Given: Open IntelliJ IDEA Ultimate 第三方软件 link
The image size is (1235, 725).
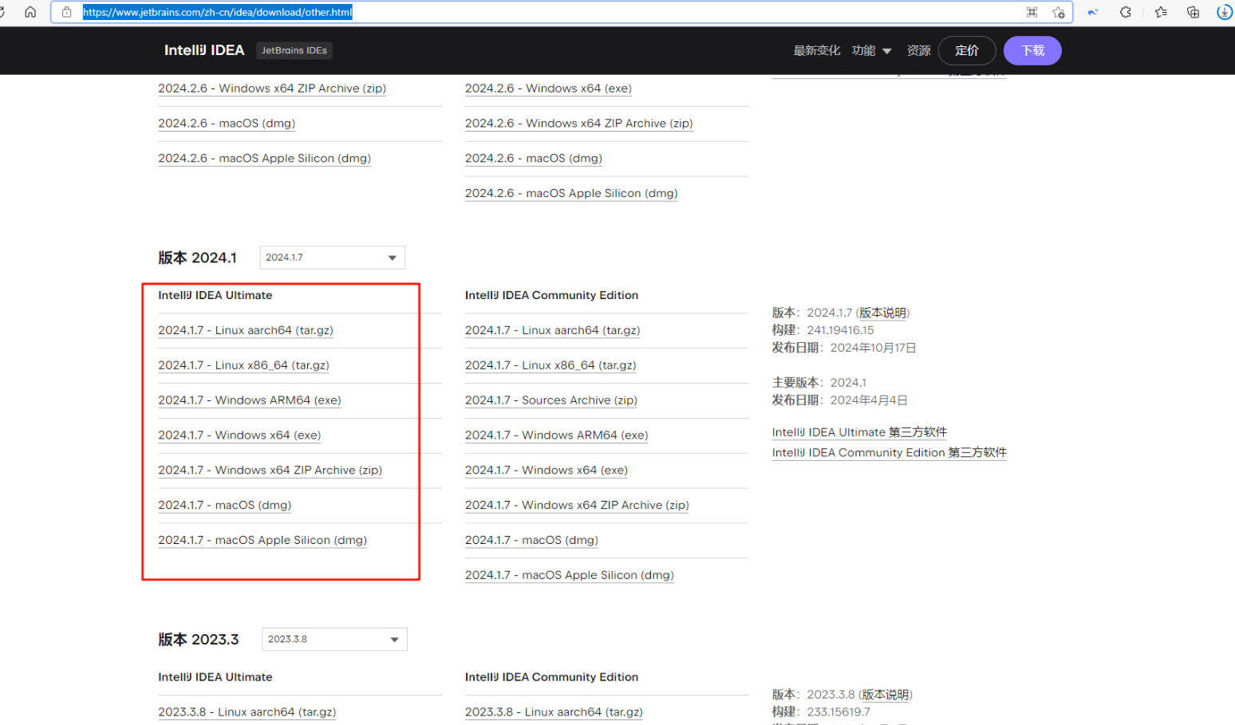Looking at the screenshot, I should 859,432.
